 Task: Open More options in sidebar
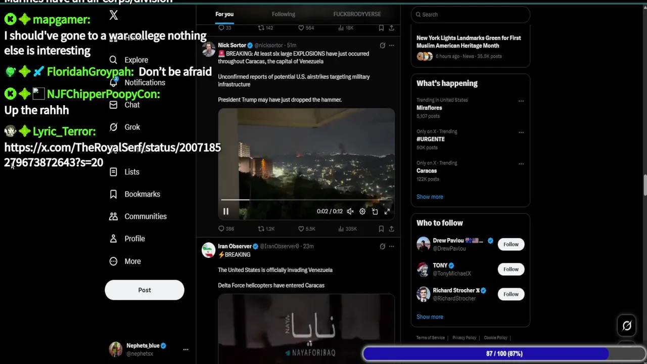tap(125, 261)
